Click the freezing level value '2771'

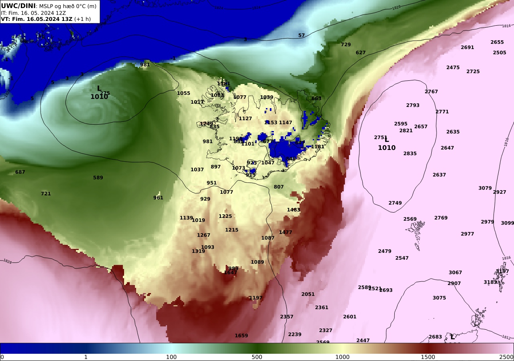(442, 112)
